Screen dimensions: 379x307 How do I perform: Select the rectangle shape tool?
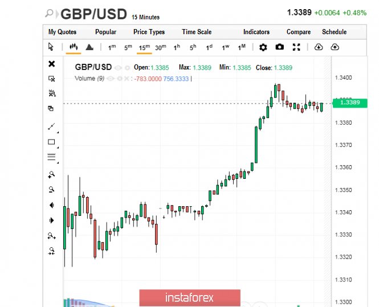click(x=51, y=142)
